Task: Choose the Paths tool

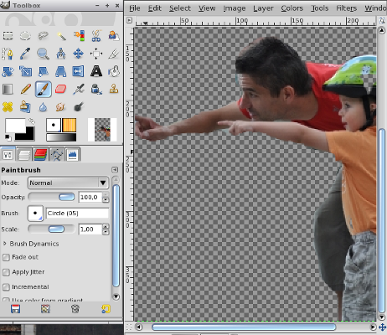Action: tap(8, 54)
